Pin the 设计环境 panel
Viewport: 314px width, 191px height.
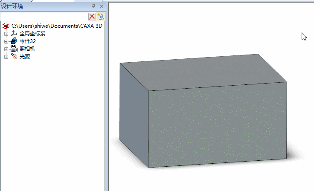click(x=93, y=6)
